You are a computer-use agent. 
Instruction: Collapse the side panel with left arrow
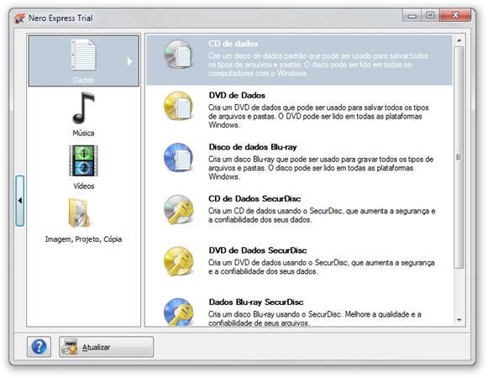tap(20, 201)
